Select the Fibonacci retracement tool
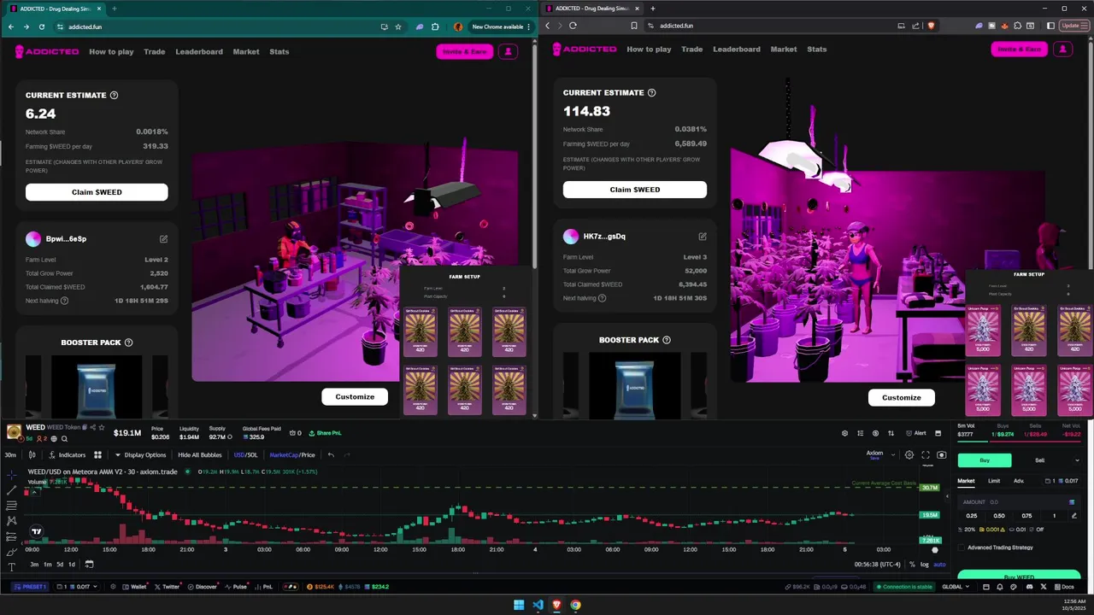 [x=12, y=505]
